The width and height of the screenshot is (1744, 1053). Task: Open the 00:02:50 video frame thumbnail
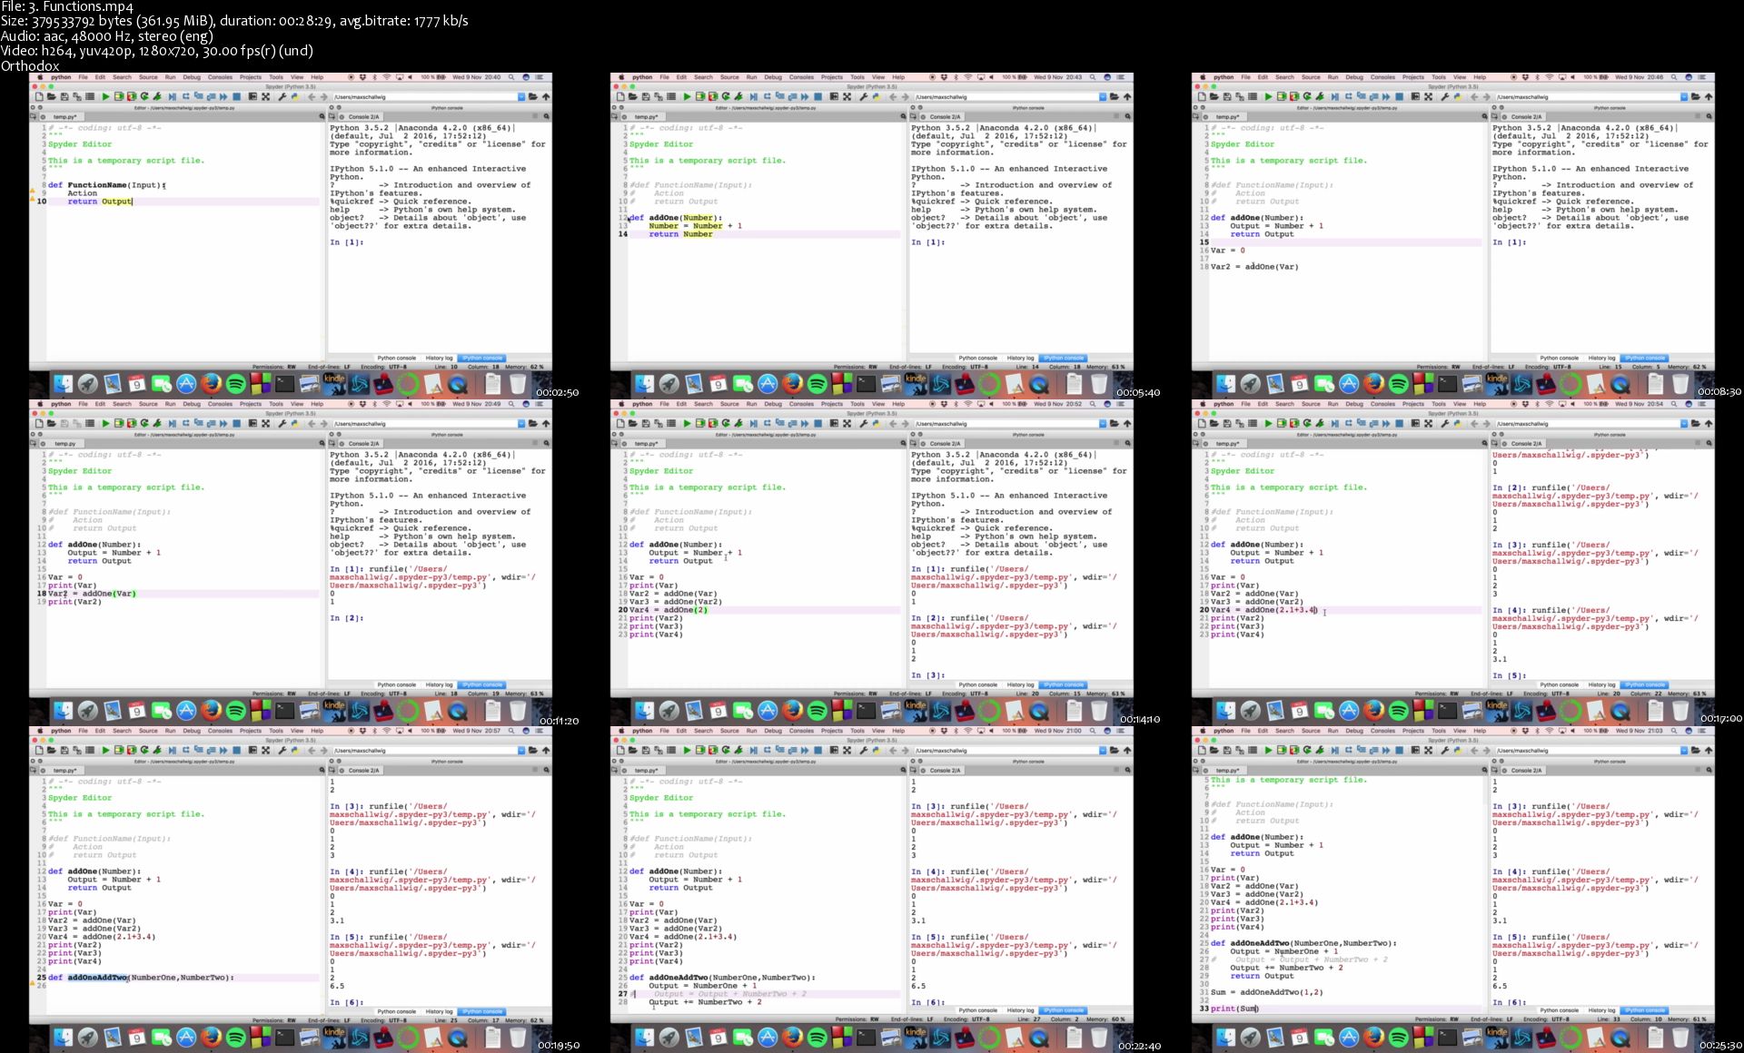pos(291,236)
